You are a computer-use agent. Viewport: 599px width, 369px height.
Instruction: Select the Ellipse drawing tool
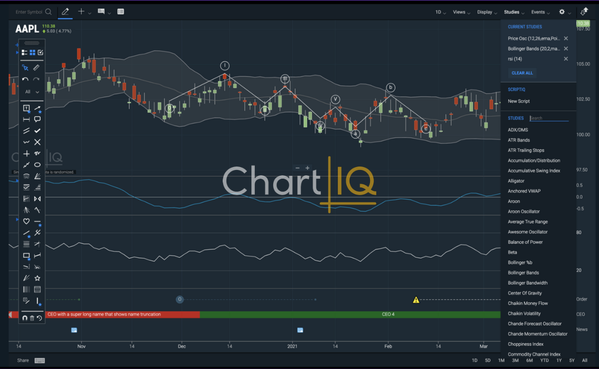point(37,165)
